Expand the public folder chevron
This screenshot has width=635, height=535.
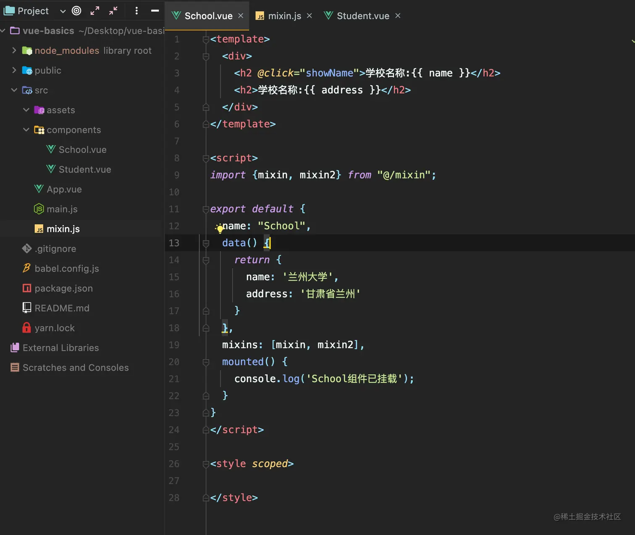coord(14,70)
